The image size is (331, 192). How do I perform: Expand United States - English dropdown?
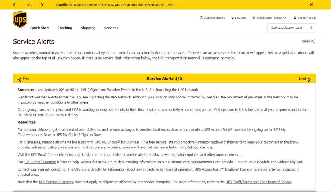271,18
